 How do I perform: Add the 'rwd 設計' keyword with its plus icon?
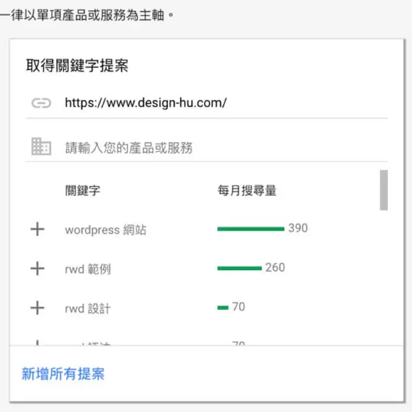coord(37,308)
